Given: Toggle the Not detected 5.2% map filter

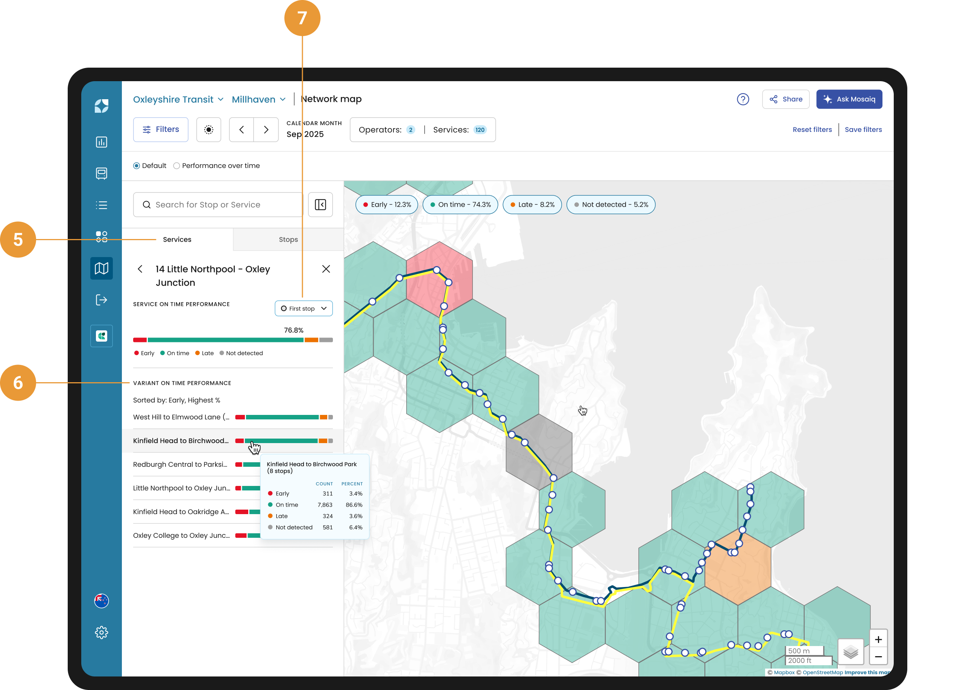Looking at the screenshot, I should tap(611, 205).
